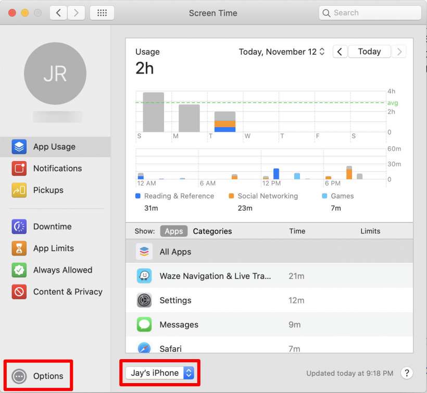Open App Usage sidebar icon

click(x=19, y=146)
